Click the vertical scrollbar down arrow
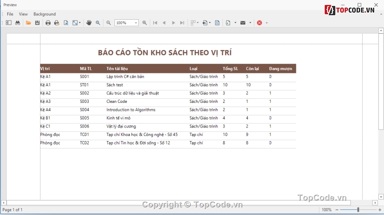This screenshot has height=215, width=384. click(x=381, y=197)
